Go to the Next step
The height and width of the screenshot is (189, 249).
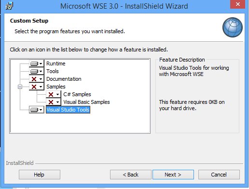coord(173,175)
